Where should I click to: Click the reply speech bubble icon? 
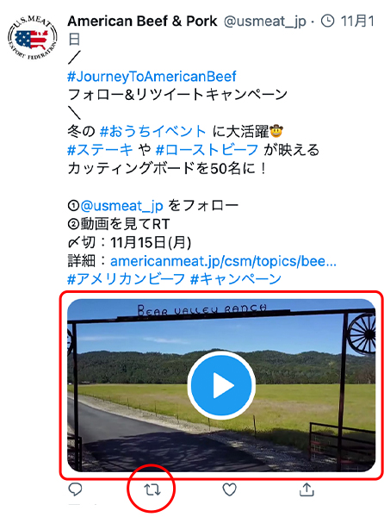75,489
